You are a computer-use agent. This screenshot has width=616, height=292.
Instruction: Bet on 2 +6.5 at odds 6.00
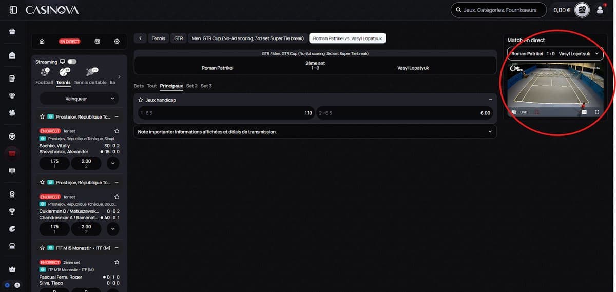(x=405, y=113)
